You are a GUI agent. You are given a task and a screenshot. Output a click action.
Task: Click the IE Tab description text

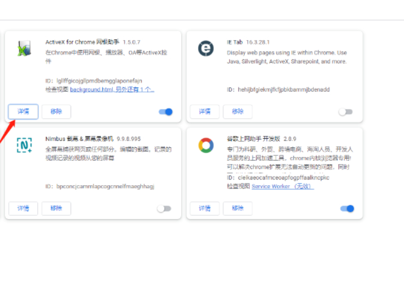tap(287, 57)
